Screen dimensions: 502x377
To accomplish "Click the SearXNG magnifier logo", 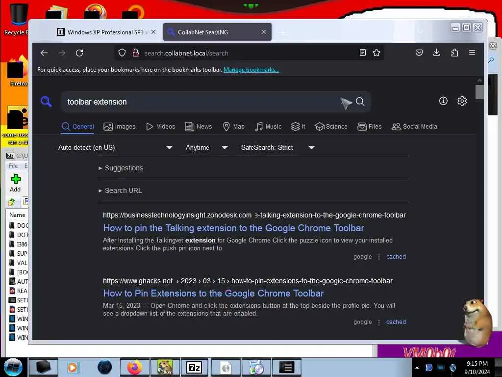I will pyautogui.click(x=46, y=102).
